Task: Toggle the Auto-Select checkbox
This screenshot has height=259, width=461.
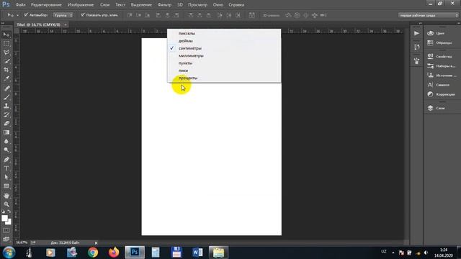Action: (x=26, y=14)
